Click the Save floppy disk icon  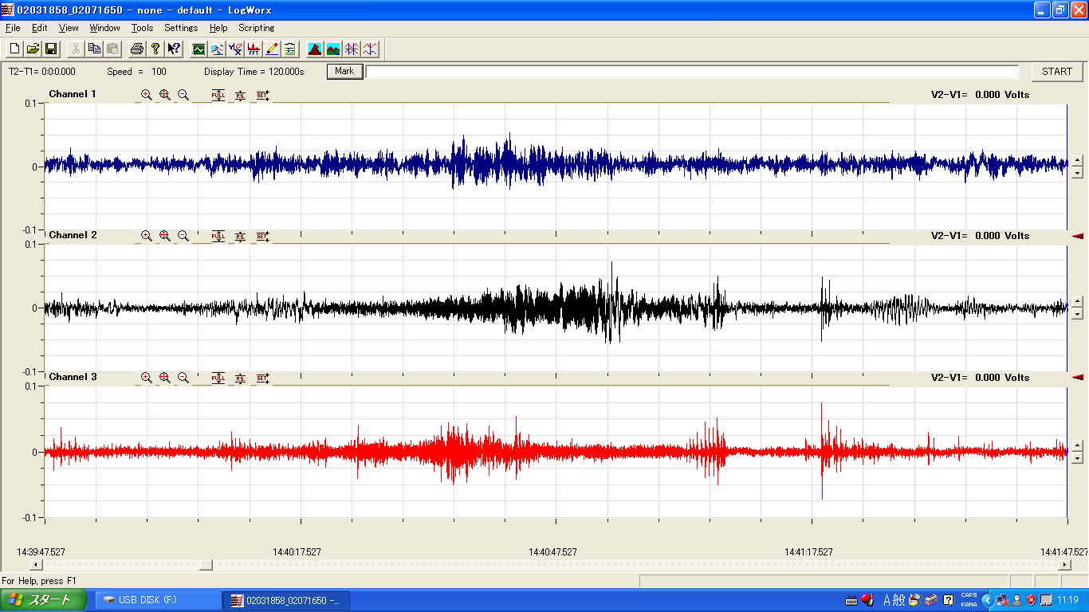(x=51, y=49)
